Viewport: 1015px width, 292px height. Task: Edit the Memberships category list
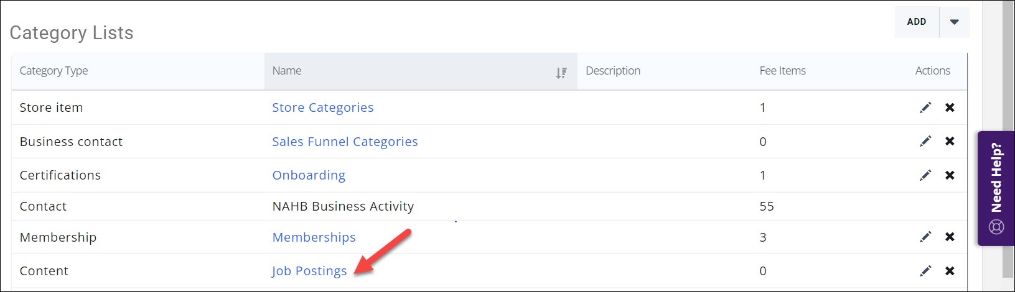click(925, 237)
